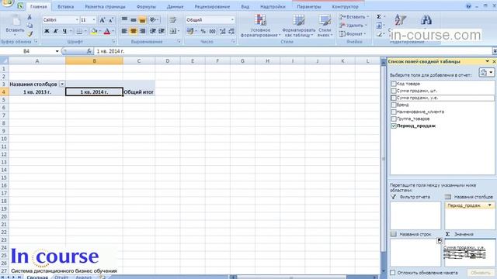Apply red font color A
The width and height of the screenshot is (497, 279).
point(107,31)
